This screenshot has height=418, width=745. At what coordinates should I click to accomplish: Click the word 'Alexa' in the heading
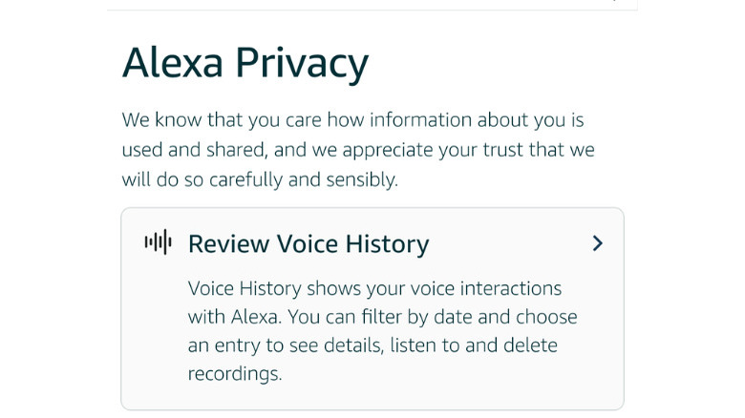(x=171, y=64)
